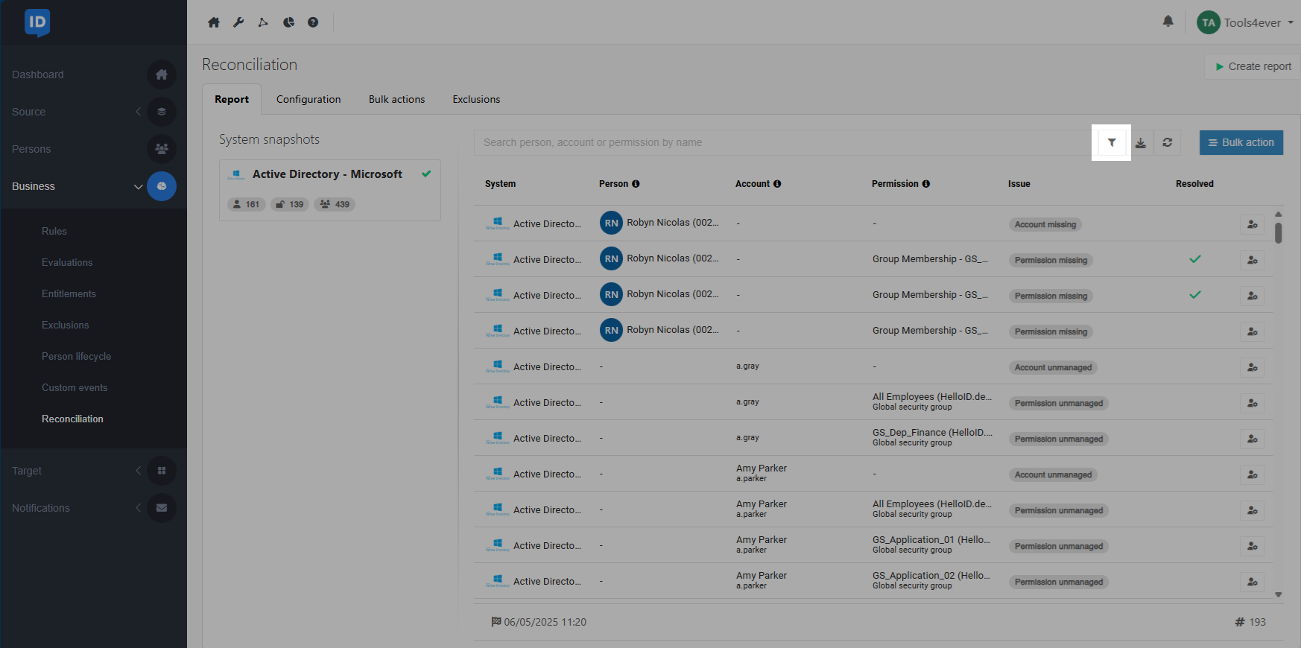Open the network diagram icon in toolbar
This screenshot has width=1301, height=648.
tap(263, 22)
